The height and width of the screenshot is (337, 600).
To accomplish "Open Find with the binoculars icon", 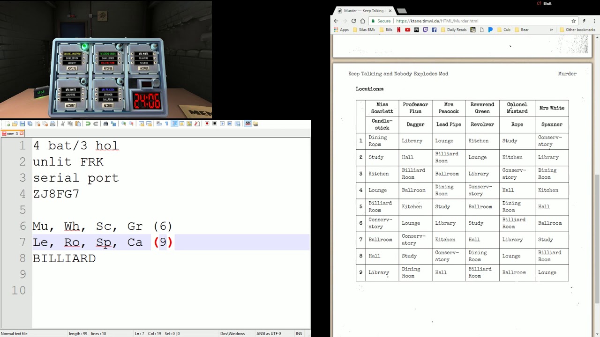I will click(106, 124).
